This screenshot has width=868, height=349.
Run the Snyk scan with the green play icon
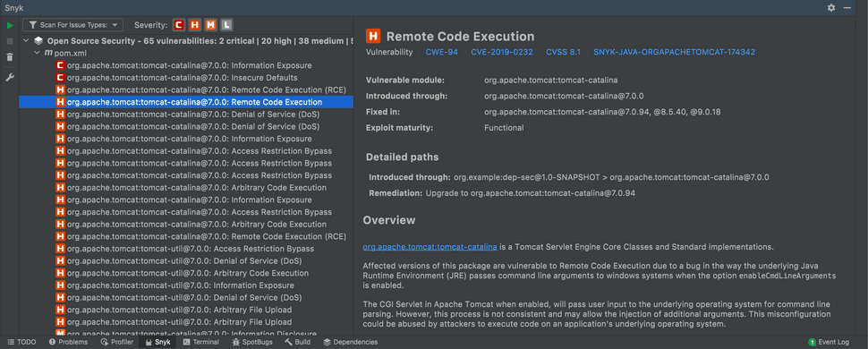point(10,25)
